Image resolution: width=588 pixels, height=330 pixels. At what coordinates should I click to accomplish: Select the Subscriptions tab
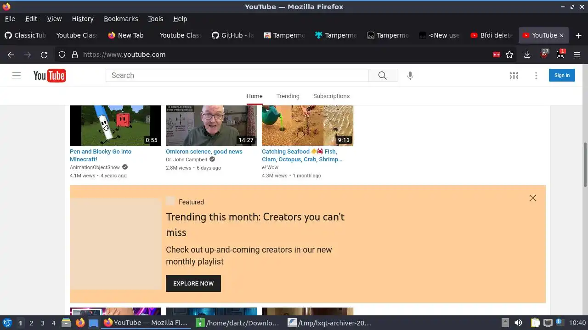(331, 96)
